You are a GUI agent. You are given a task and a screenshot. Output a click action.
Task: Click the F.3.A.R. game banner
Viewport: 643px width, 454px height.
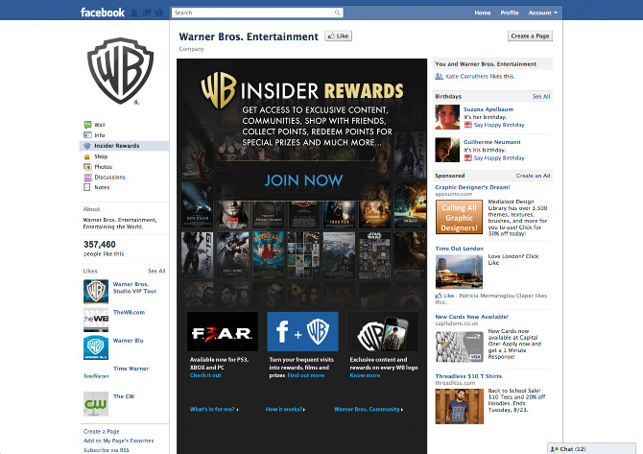tap(223, 331)
